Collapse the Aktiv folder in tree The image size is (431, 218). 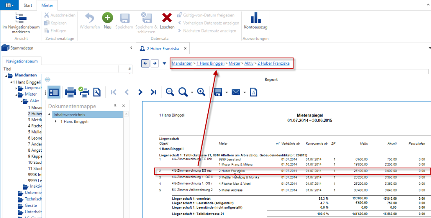[x=22, y=101]
